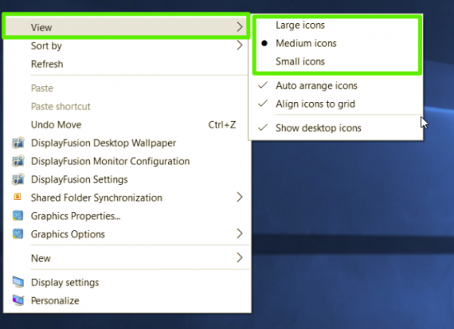454x329 pixels.
Task: Click the Display settings monitor icon
Action: point(18,282)
